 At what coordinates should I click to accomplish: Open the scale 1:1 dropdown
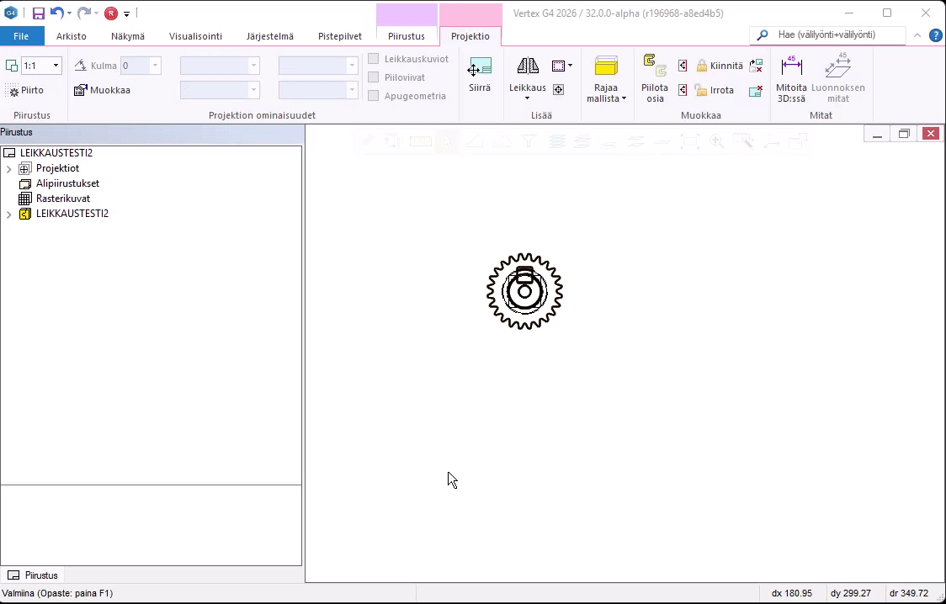tap(56, 65)
